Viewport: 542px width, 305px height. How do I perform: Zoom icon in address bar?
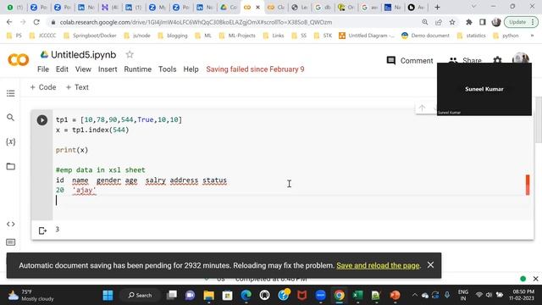click(x=425, y=22)
